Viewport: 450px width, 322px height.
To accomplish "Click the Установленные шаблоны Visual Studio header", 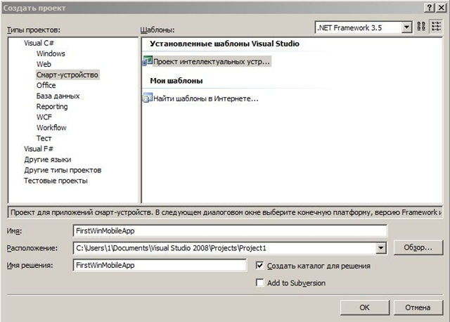I will [x=224, y=44].
